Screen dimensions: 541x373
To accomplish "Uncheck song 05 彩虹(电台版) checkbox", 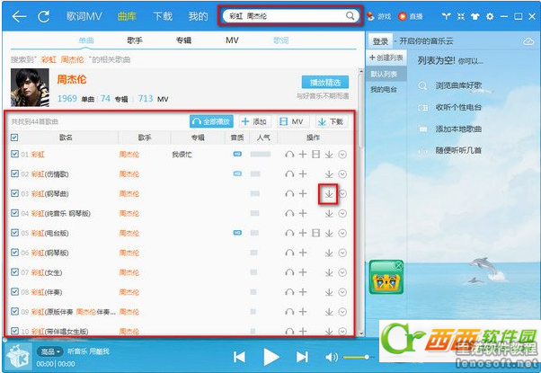I will tap(14, 233).
